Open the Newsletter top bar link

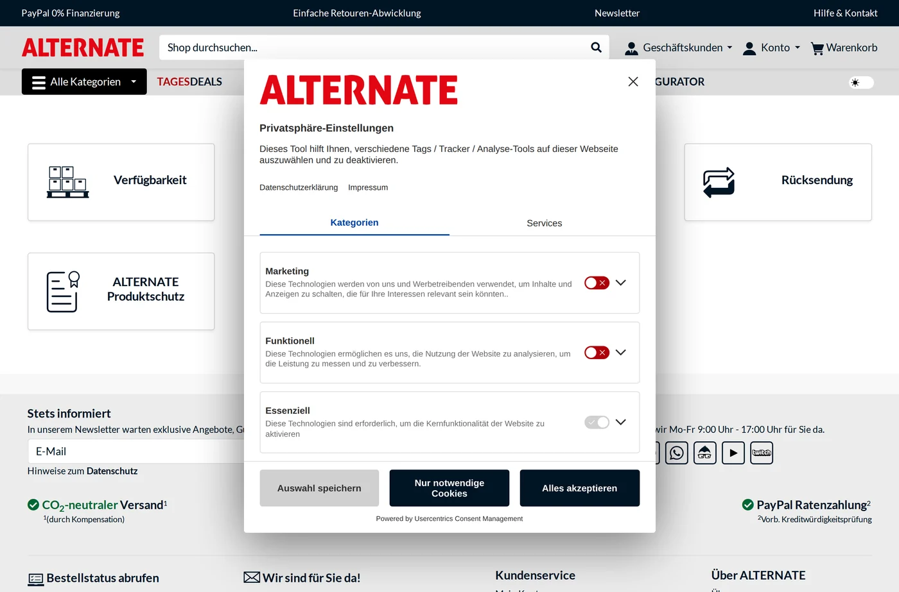tap(617, 13)
